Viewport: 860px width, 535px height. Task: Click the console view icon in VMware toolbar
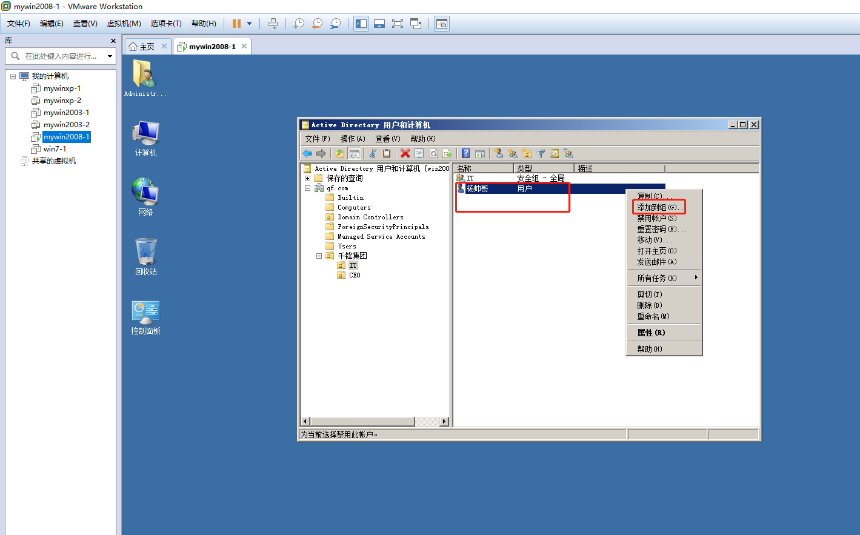pos(442,24)
